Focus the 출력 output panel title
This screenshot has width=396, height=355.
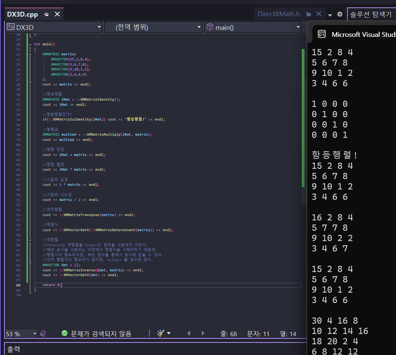pos(14,349)
